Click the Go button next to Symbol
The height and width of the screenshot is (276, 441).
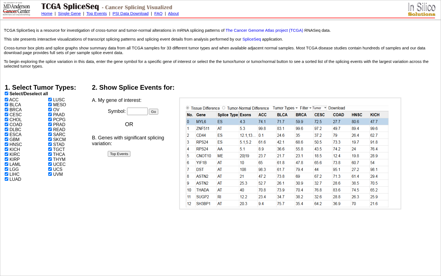(x=154, y=112)
